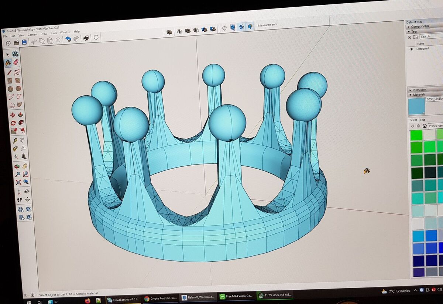The image size is (443, 304).
Task: Open the Model Info icon
Action: click(x=96, y=38)
